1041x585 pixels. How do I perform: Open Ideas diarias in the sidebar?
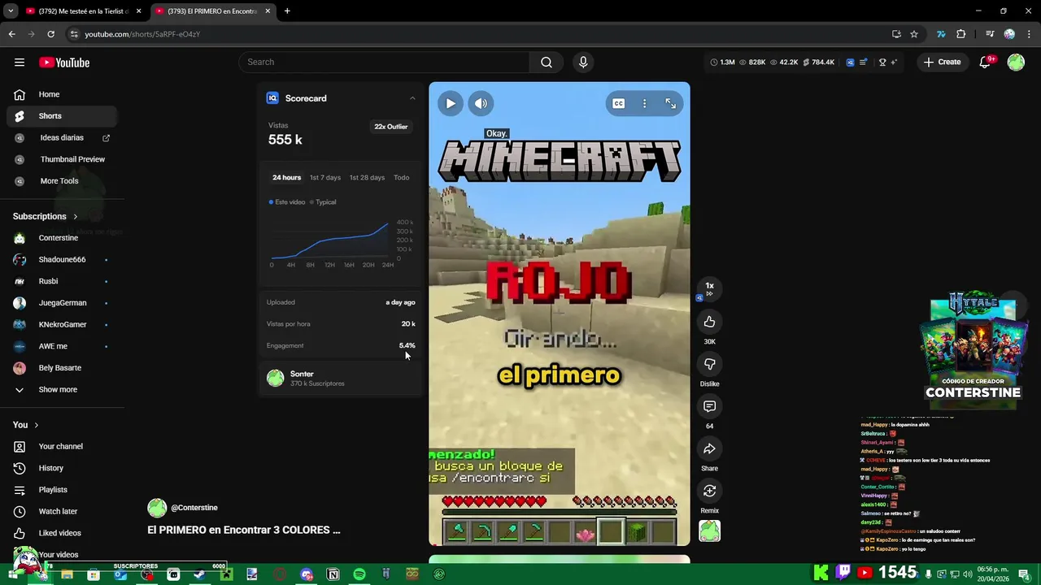coord(62,138)
